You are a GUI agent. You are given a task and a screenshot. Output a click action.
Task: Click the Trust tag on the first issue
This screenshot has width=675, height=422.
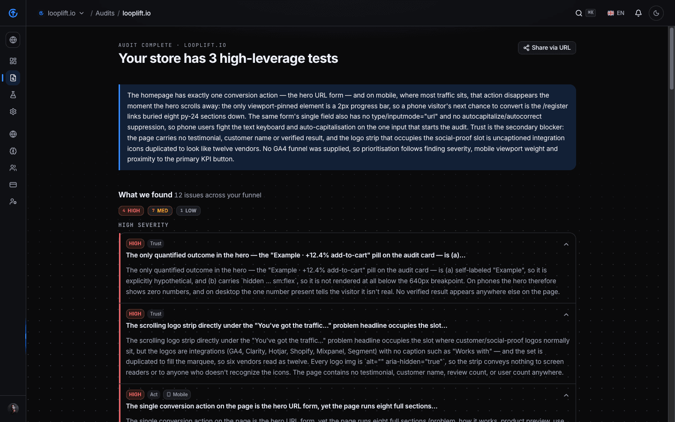click(156, 243)
